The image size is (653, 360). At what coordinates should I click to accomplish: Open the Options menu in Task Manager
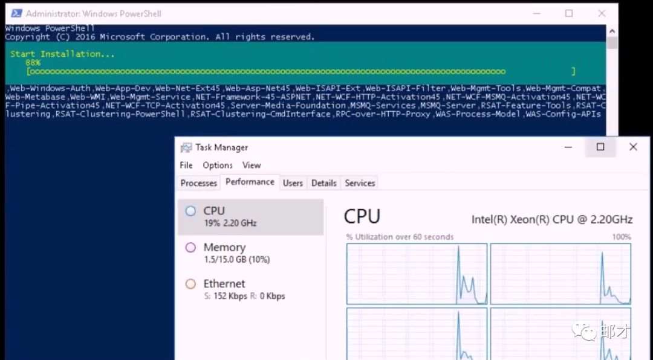[x=218, y=165]
